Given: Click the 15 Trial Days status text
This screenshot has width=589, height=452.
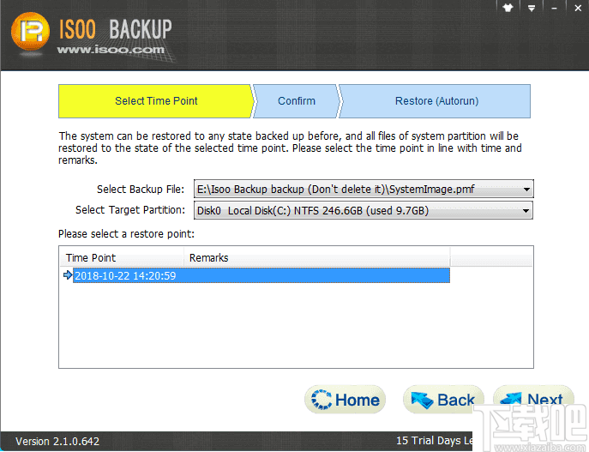Looking at the screenshot, I should (x=434, y=441).
